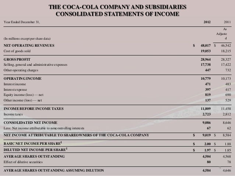Click the Selling, general and administrative expenses label
The image size is (235, 176).
35,65
